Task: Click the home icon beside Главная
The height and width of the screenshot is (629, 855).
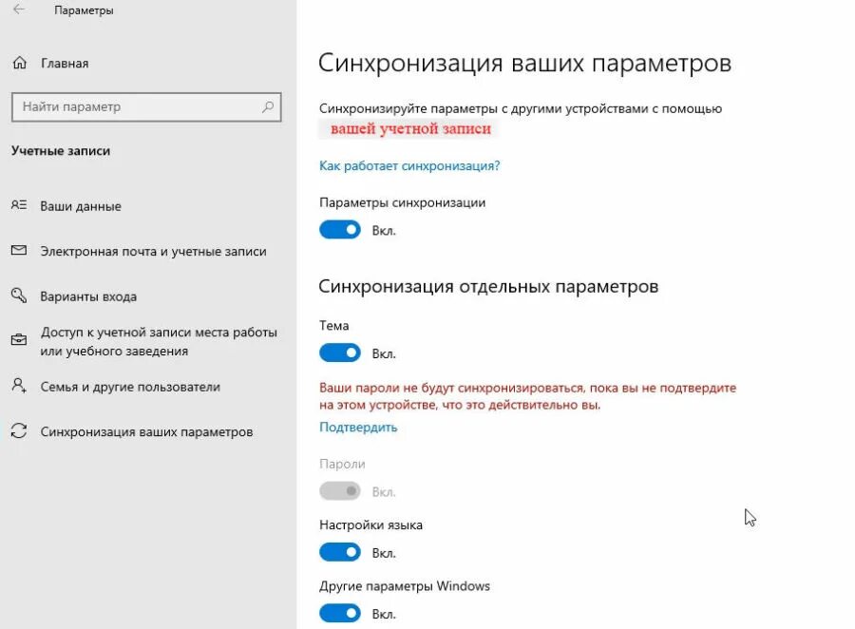Action: 20,64
